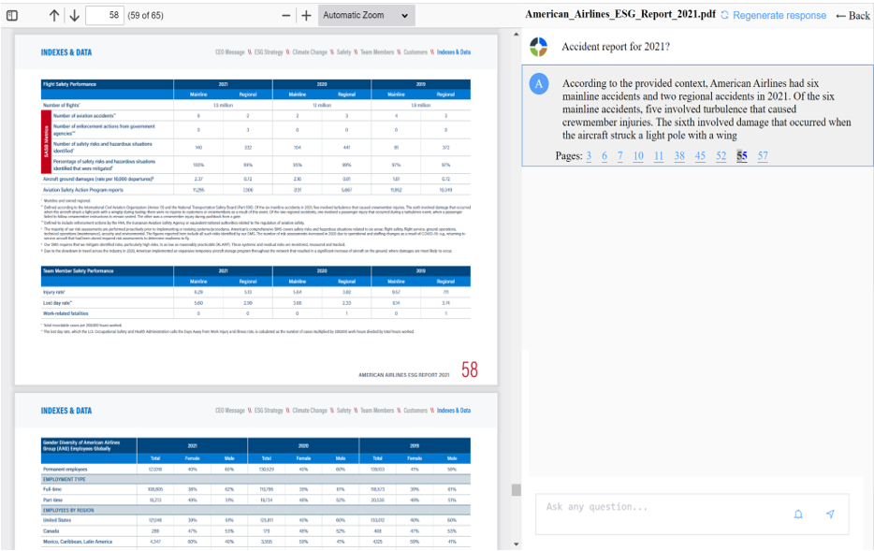
Task: Click 'Flight Safety Performance' table header
Action: [x=69, y=84]
